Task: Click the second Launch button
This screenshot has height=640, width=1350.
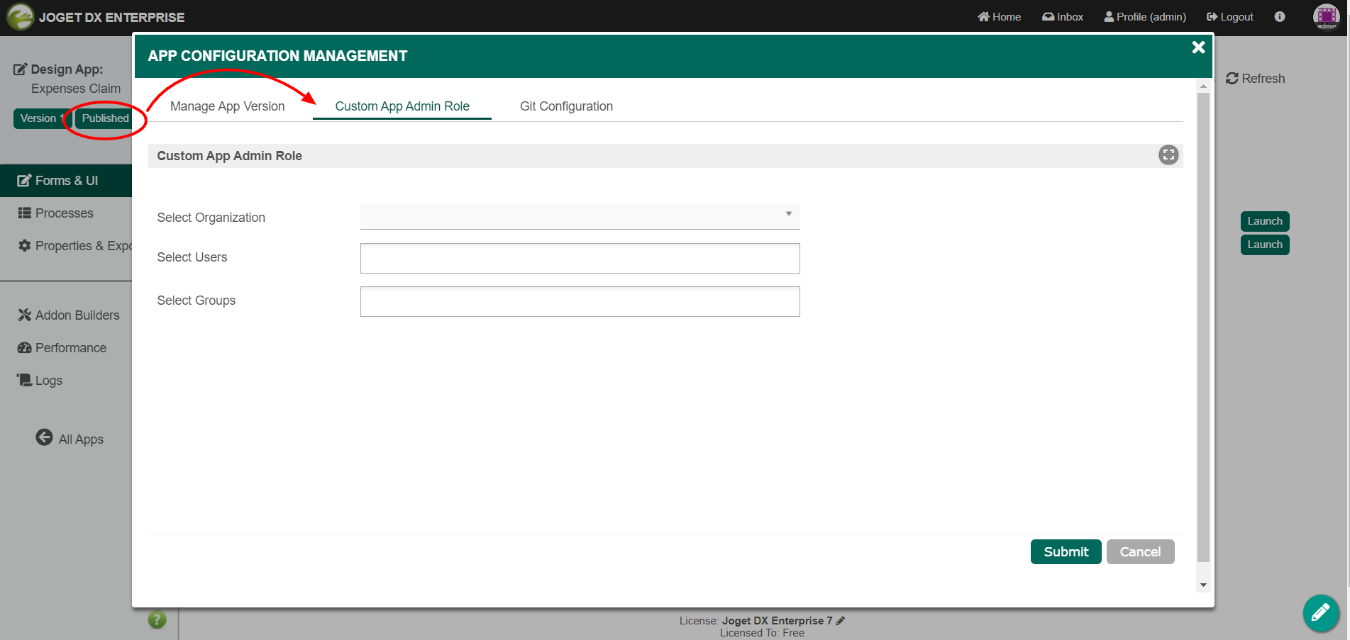Action: (x=1265, y=245)
